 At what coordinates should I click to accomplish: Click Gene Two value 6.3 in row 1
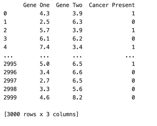(x=78, y=22)
